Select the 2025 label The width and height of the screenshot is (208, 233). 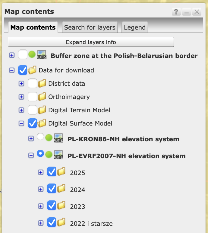tap(77, 173)
